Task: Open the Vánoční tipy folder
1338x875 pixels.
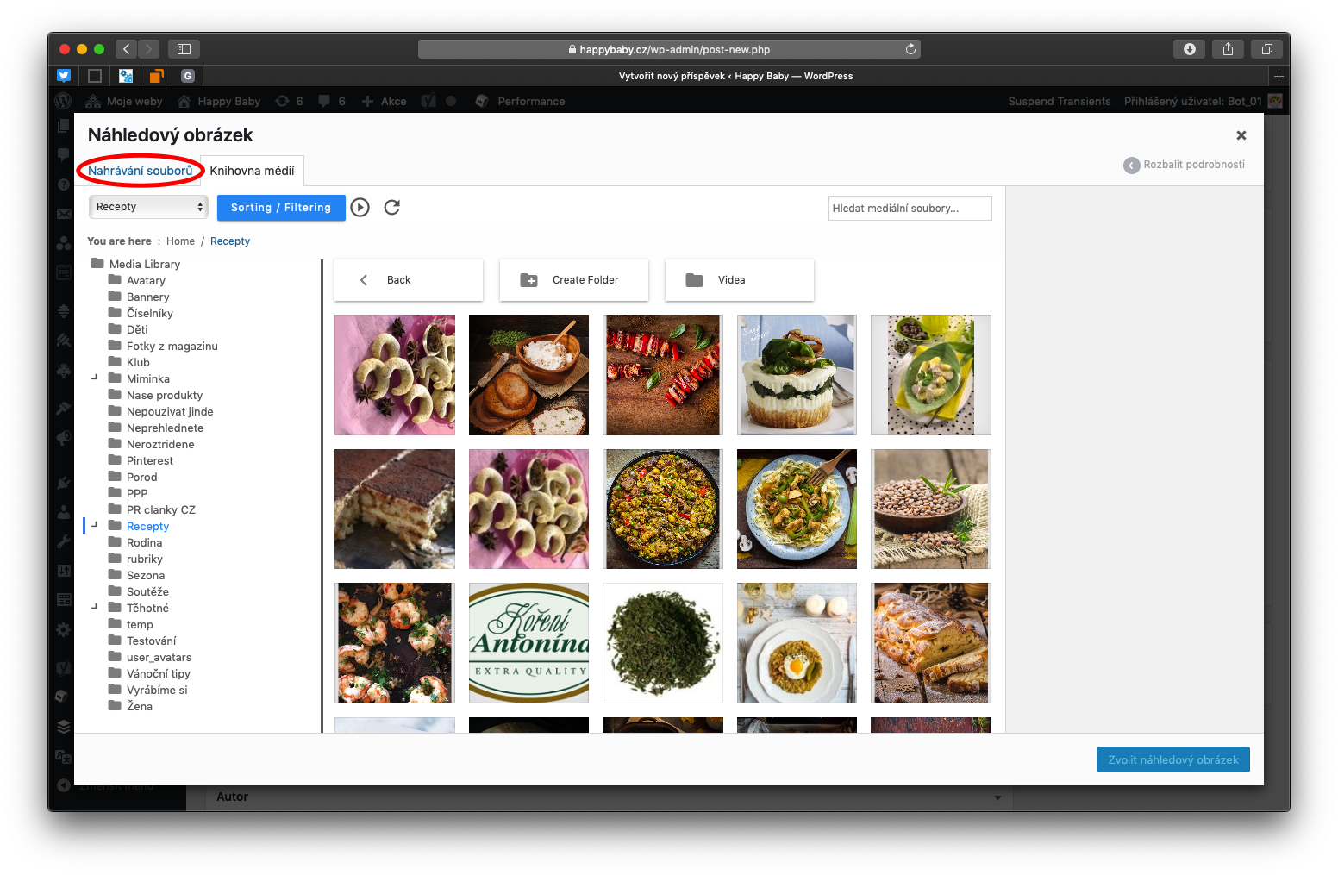Action: click(x=158, y=673)
